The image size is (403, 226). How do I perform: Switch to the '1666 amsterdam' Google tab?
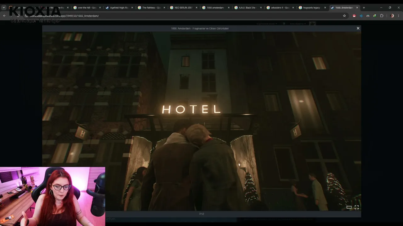point(216,8)
